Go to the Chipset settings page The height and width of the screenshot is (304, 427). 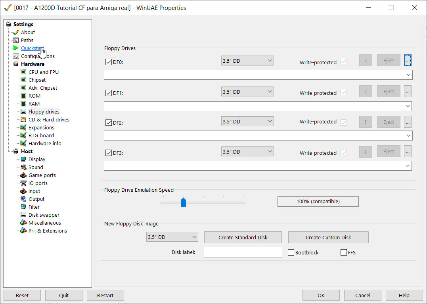[37, 80]
